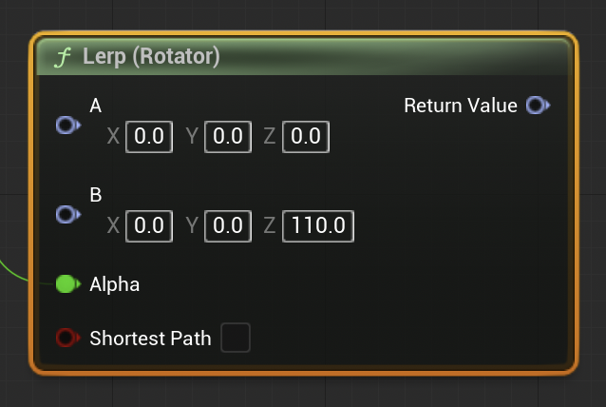This screenshot has width=606, height=407.
Task: Click the function icon in node header
Action: point(64,57)
